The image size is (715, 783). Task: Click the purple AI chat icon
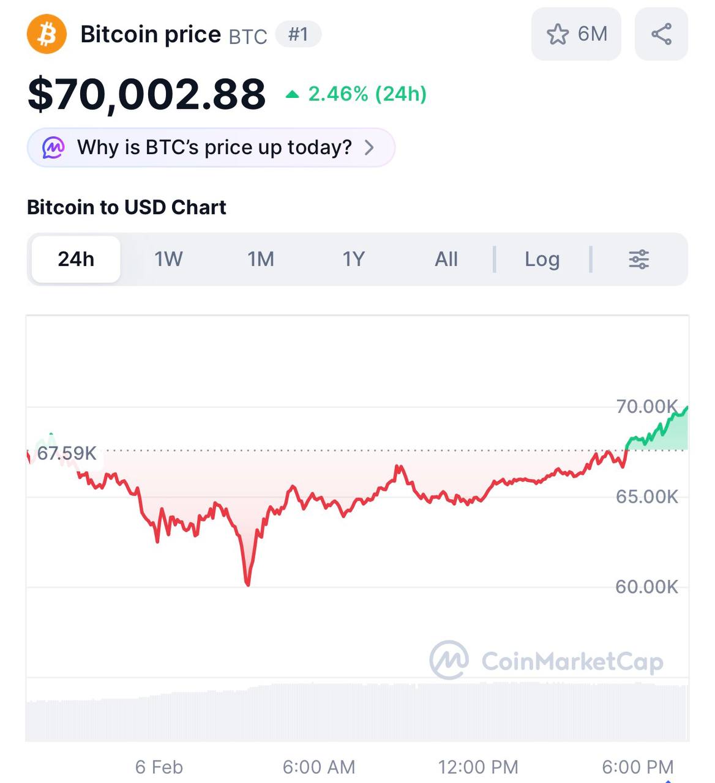(53, 147)
